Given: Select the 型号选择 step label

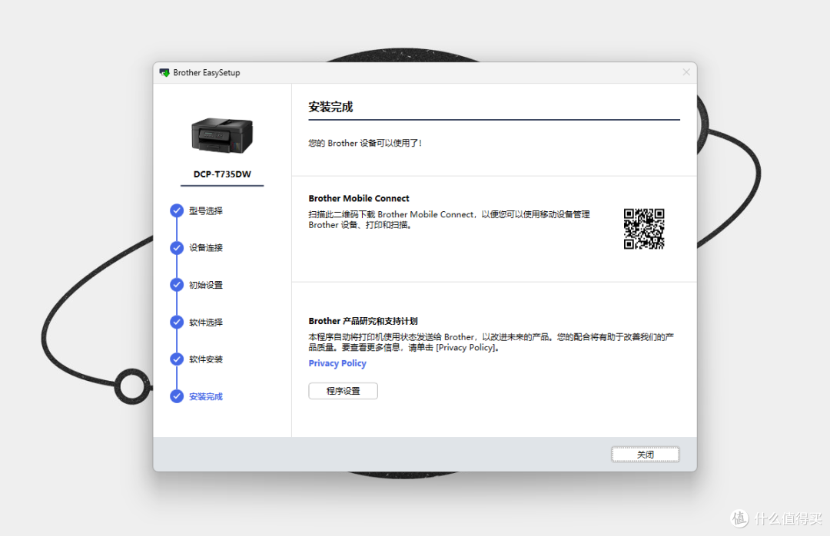Looking at the screenshot, I should (x=206, y=210).
